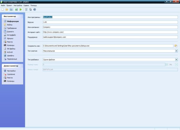
Task: Browse for save path folder icon
Action: pos(176,46)
